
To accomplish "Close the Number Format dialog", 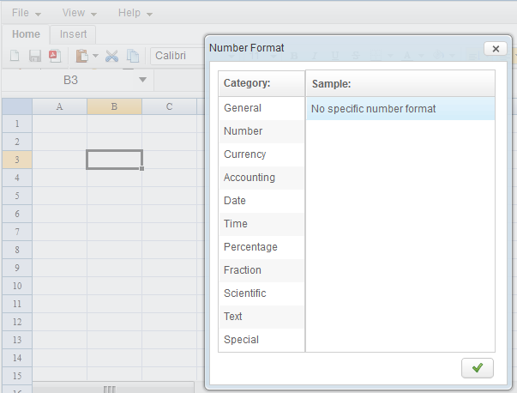I will (496, 49).
